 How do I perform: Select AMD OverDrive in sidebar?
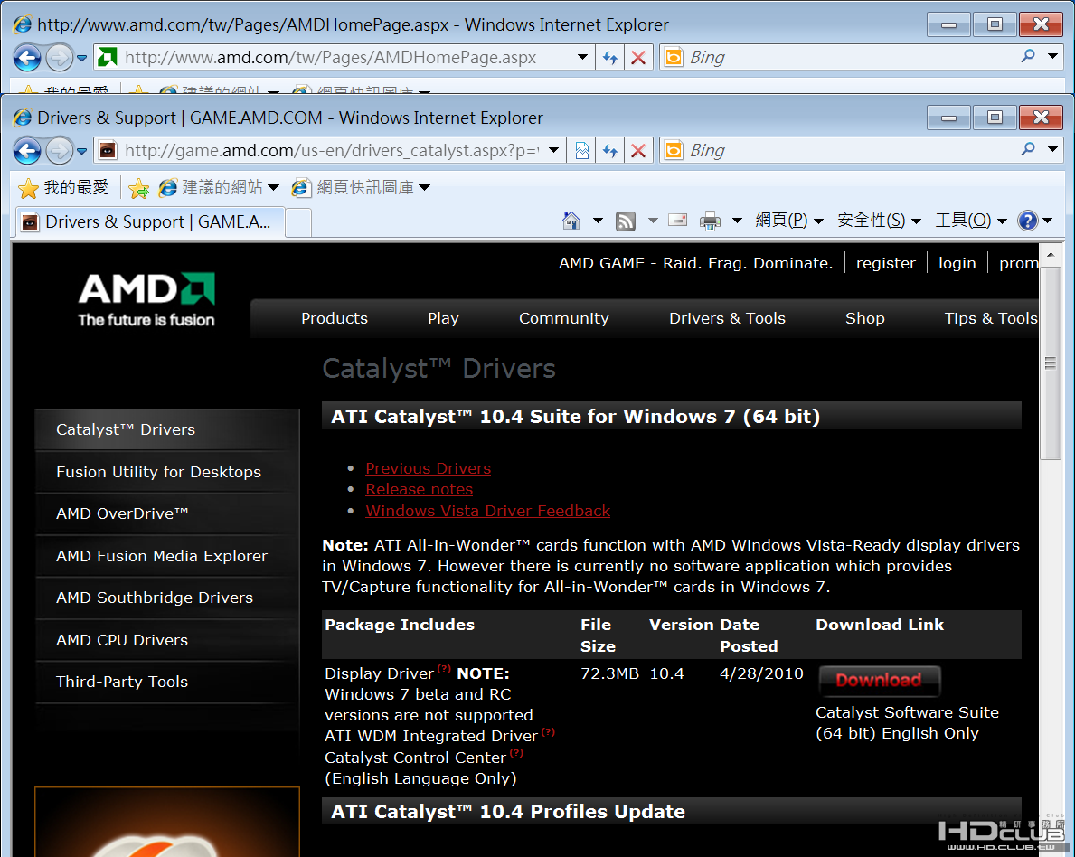click(x=167, y=514)
